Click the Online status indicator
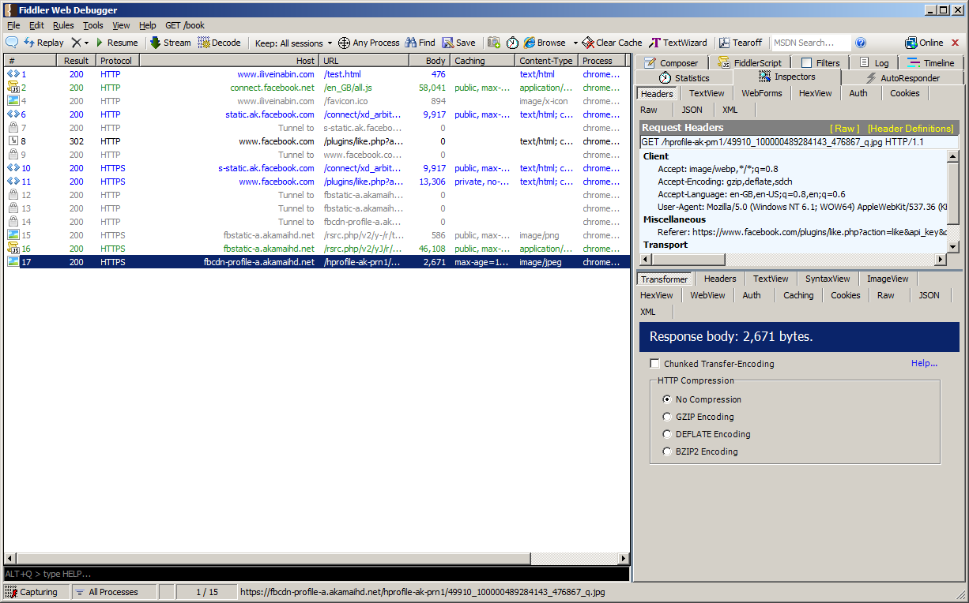This screenshot has width=969, height=603. (x=924, y=43)
